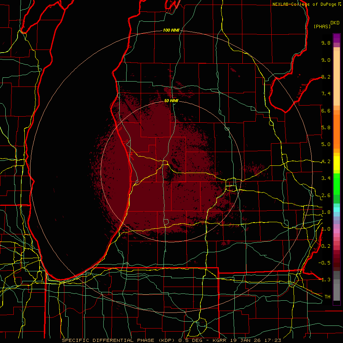Click the '50 NMI' range ring label

(171, 101)
